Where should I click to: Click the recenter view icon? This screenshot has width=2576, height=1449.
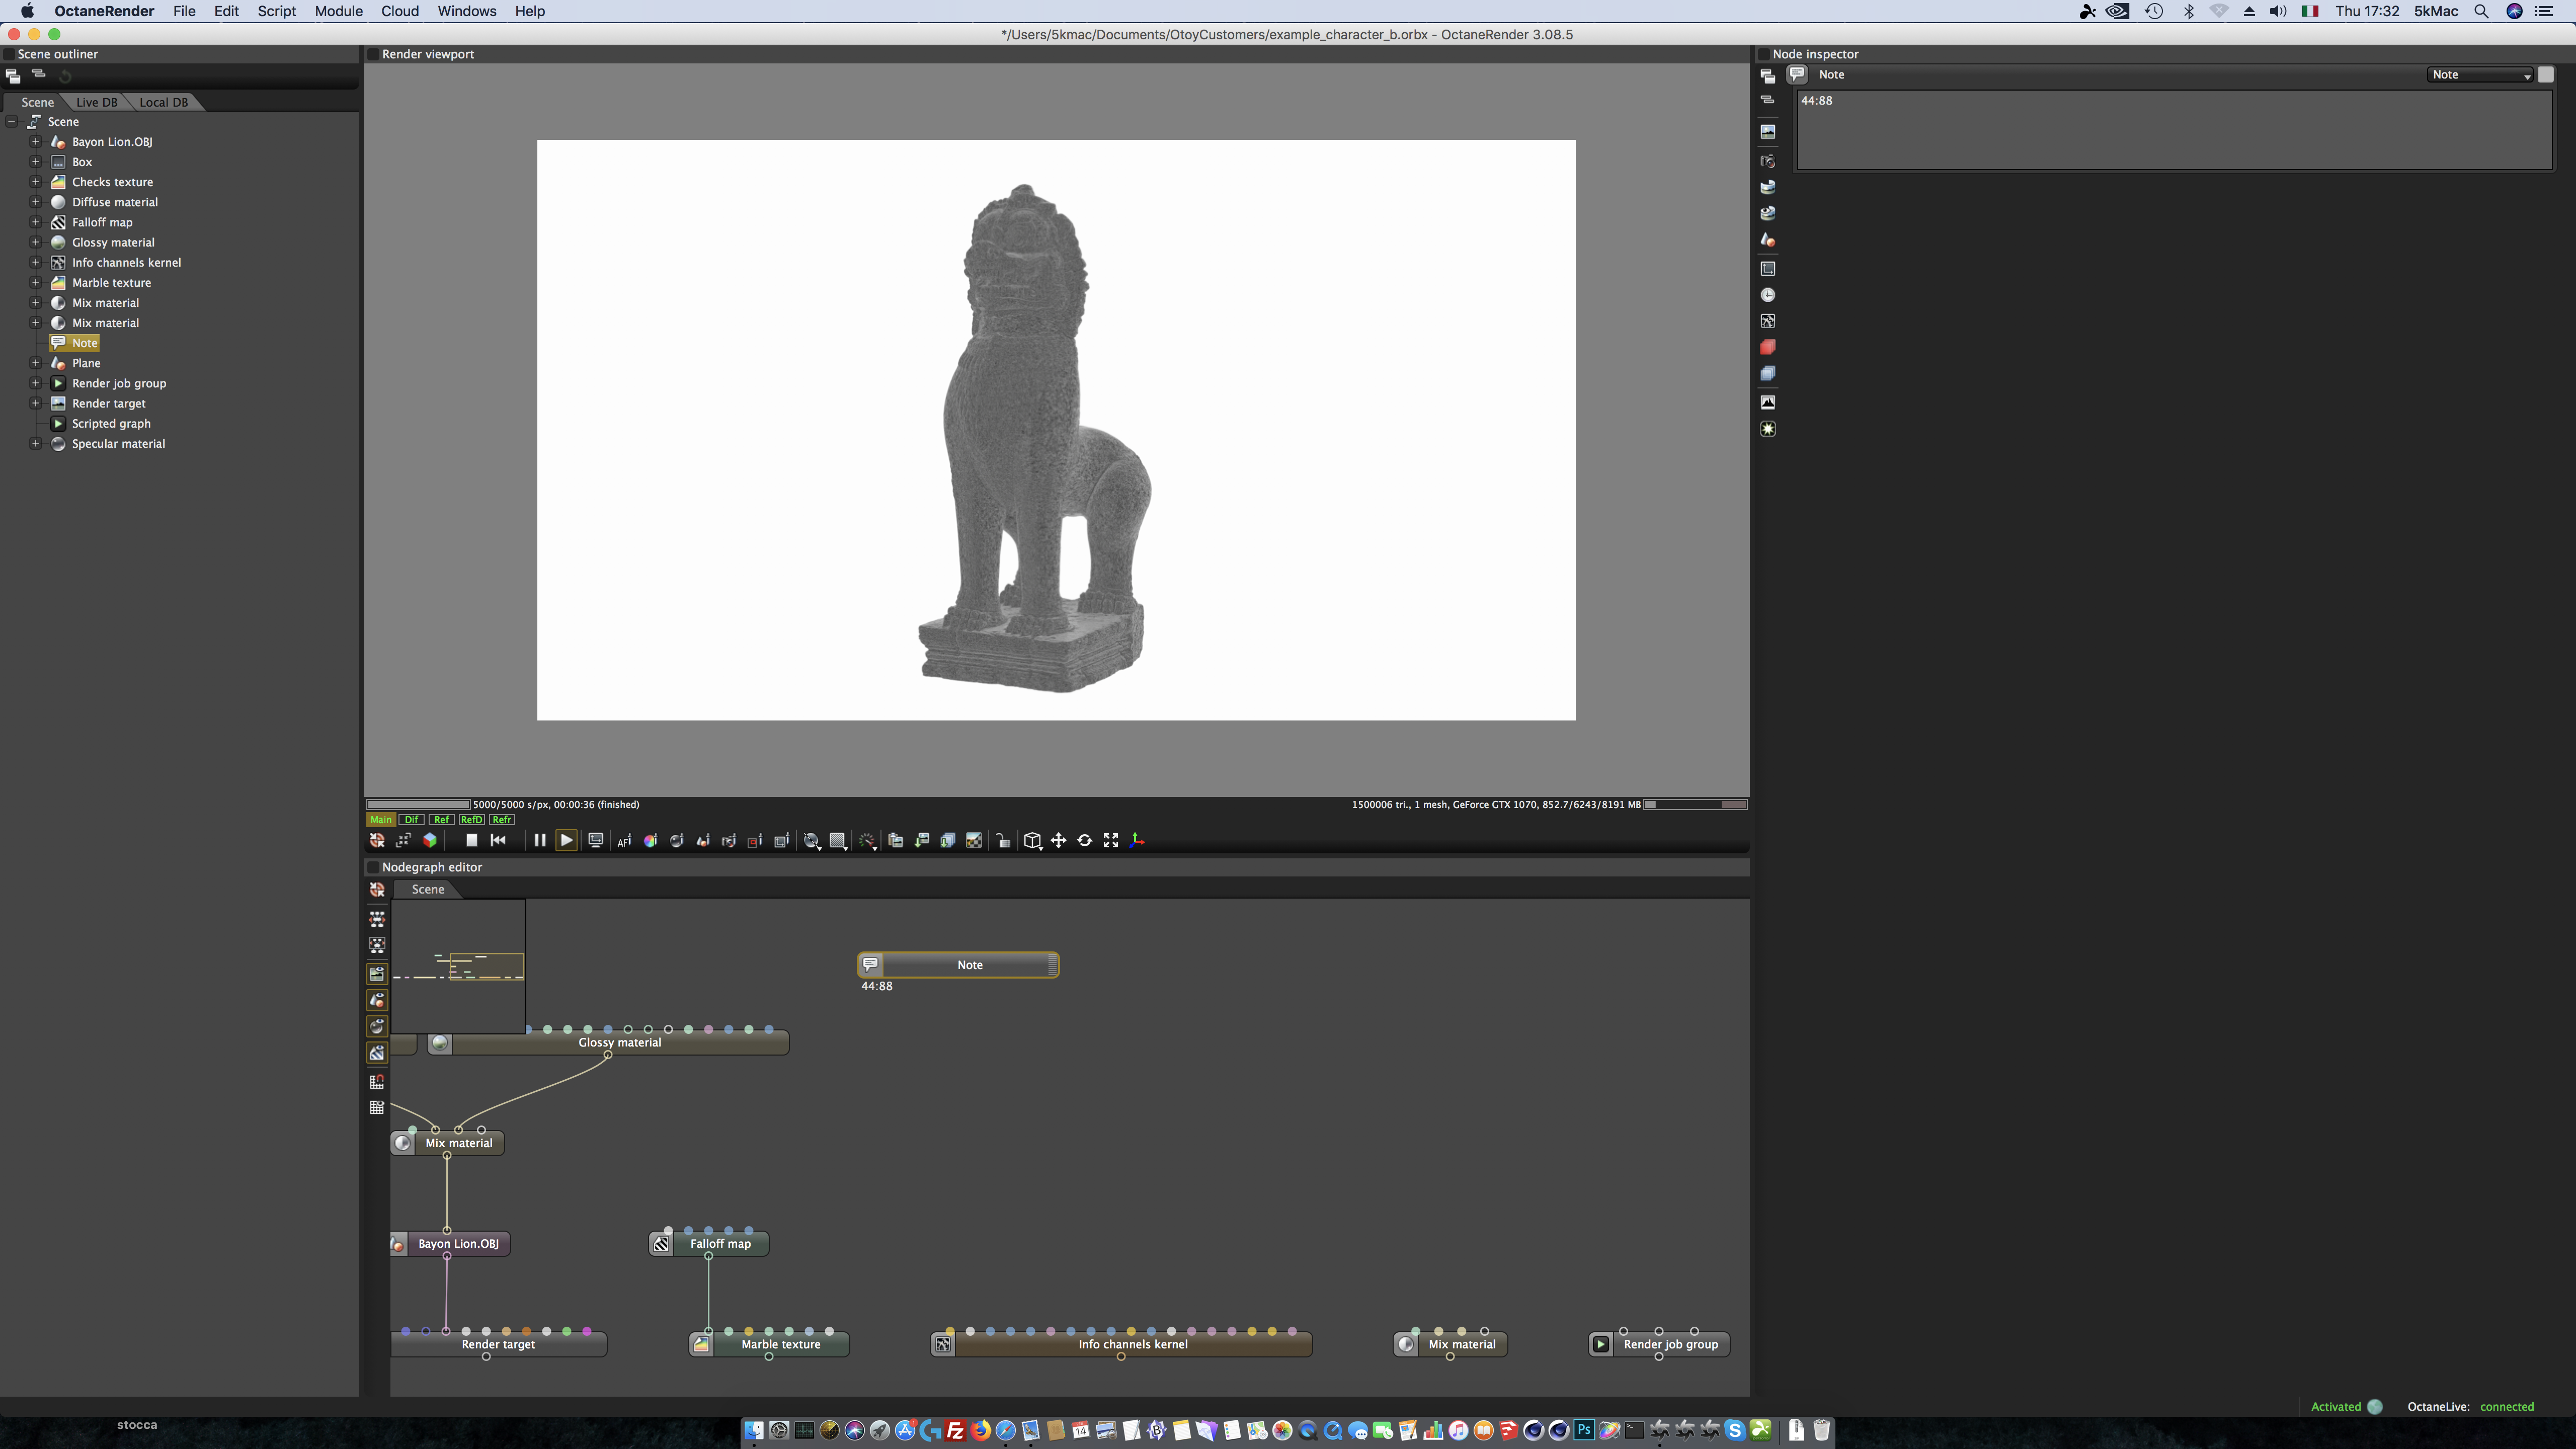[x=377, y=840]
